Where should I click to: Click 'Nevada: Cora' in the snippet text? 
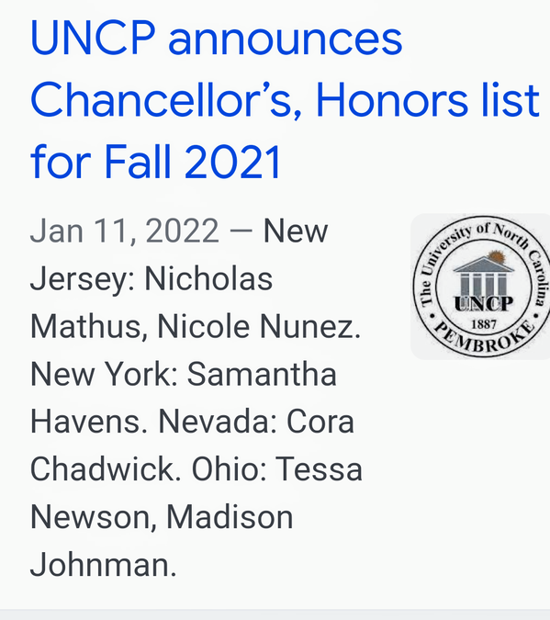point(256,422)
